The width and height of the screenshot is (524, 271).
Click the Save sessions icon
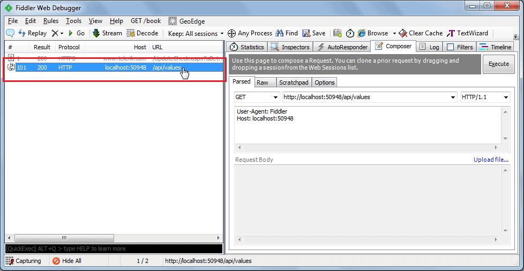pos(306,33)
